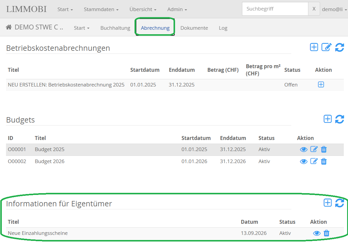View Budget 2025 with eye icon

pos(304,150)
